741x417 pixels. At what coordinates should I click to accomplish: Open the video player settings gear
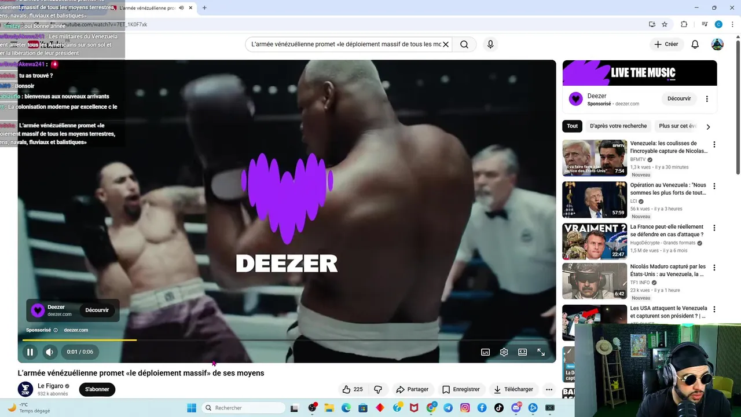pos(504,352)
